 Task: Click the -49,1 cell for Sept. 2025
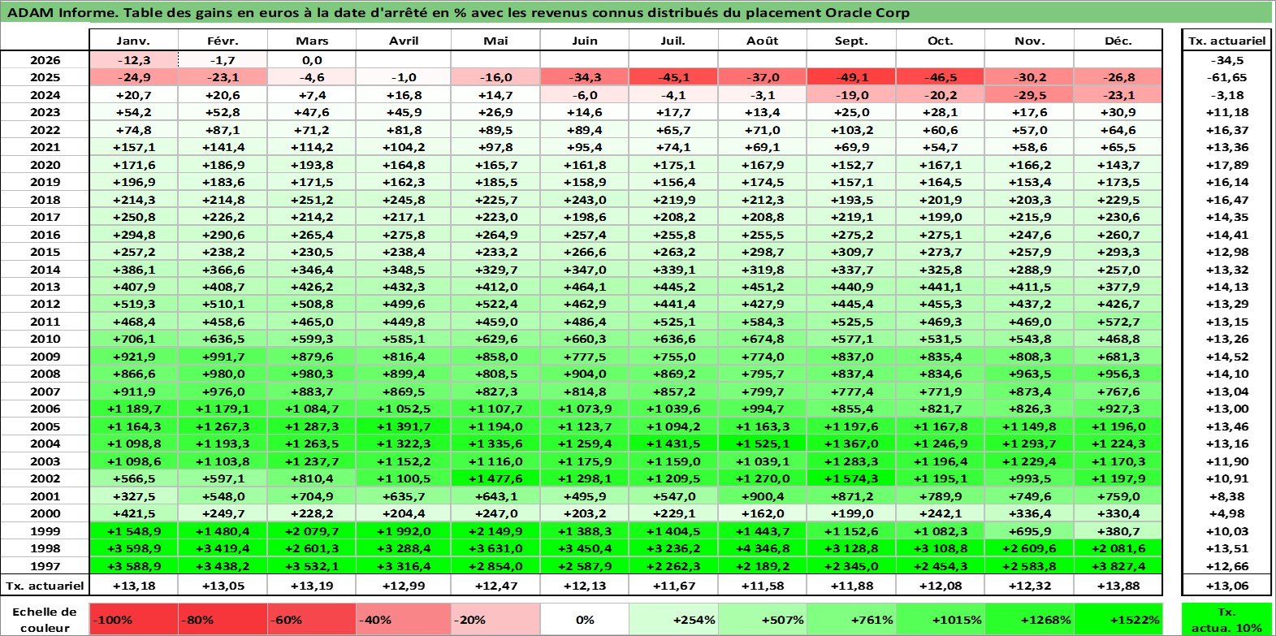[851, 77]
